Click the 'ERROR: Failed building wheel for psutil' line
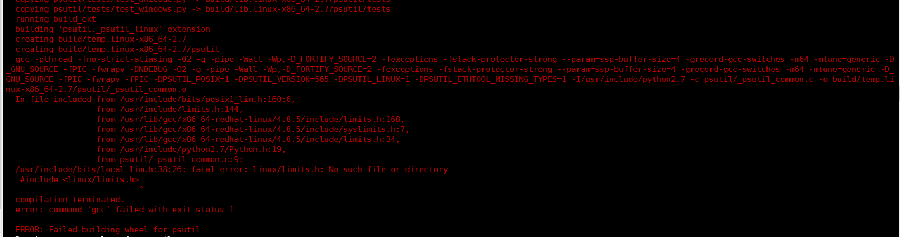The width and height of the screenshot is (900, 237). [108, 230]
